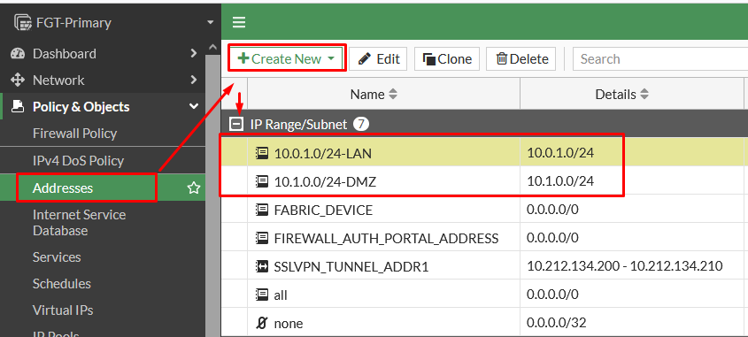
Task: Click the Details column sort arrows
Action: [x=644, y=95]
